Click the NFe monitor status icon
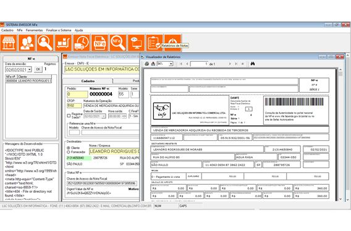 coord(136,43)
